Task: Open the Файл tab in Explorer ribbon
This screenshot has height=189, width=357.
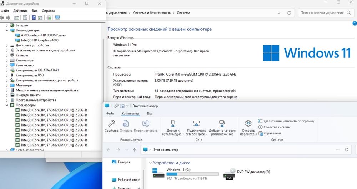Action: click(x=110, y=113)
